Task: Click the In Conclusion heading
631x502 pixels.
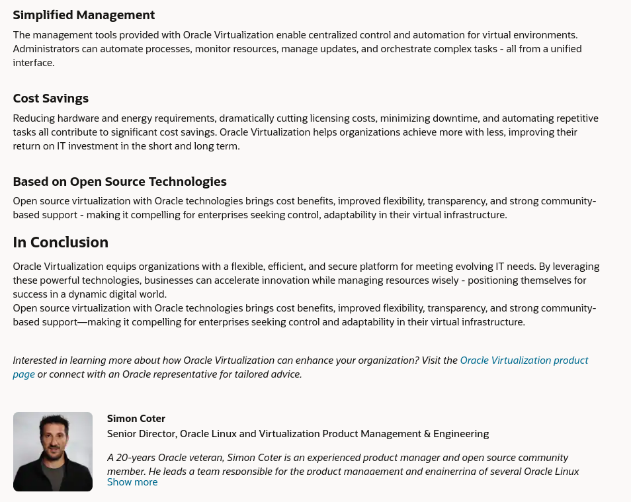Action: click(61, 242)
